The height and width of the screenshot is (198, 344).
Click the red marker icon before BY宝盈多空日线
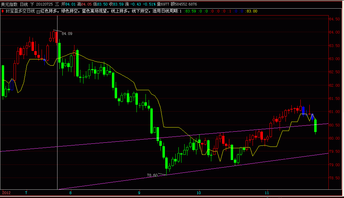[2, 11]
